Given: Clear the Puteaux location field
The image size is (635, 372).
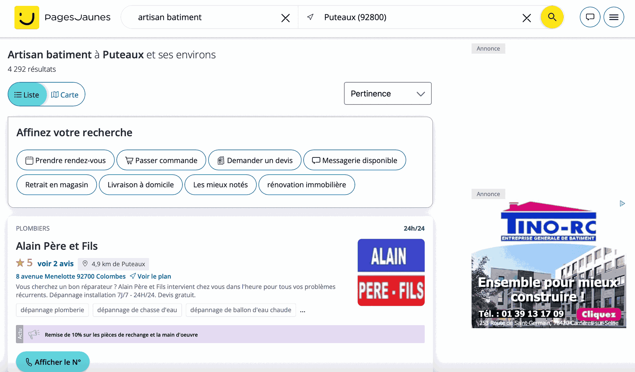Looking at the screenshot, I should (527, 18).
